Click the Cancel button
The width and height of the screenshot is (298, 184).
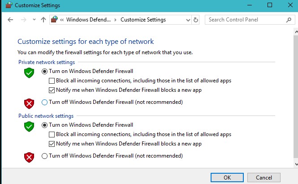pyautogui.click(x=264, y=178)
